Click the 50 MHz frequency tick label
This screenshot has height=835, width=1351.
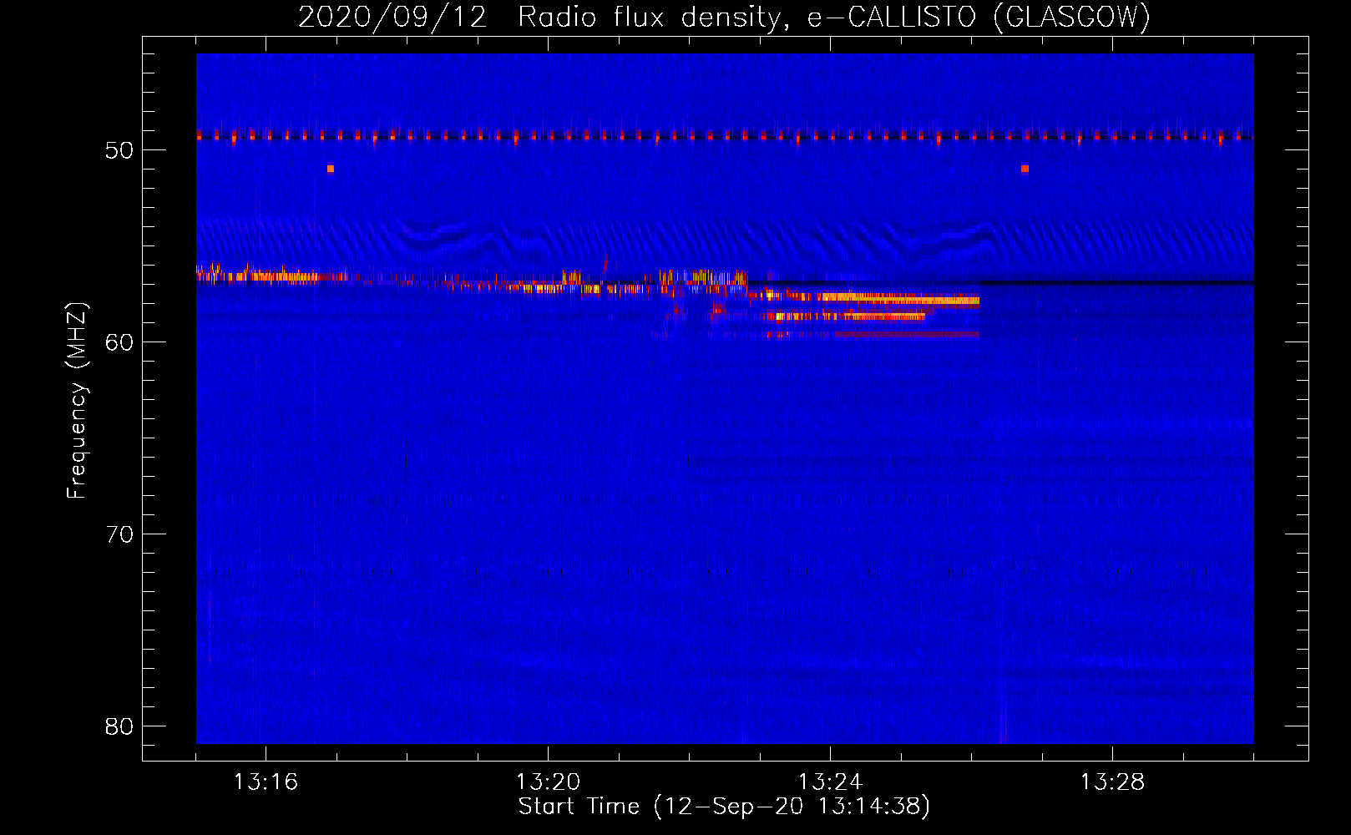tap(119, 150)
